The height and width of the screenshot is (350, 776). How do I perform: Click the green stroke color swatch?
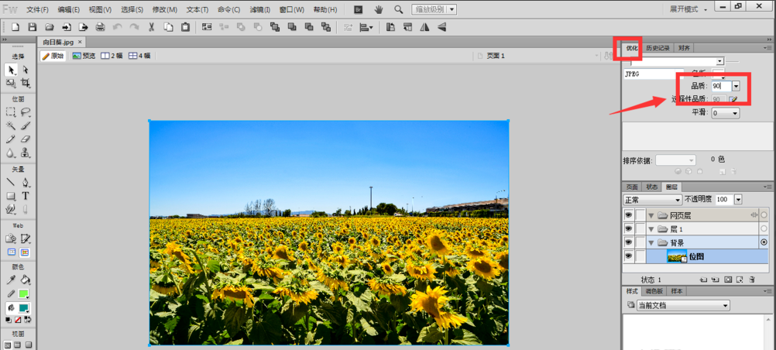click(x=24, y=293)
